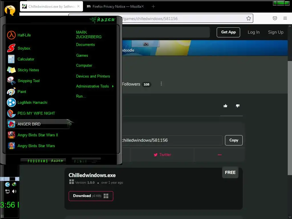Open All Programs in start menu
Screen dimensions: 292x219
click(43, 161)
